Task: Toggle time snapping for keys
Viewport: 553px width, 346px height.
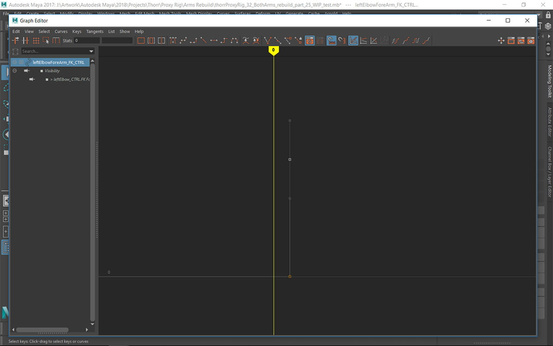Action: coord(331,41)
